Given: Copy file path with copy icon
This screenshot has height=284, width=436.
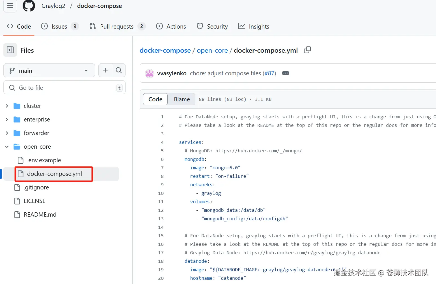Looking at the screenshot, I should (307, 50).
